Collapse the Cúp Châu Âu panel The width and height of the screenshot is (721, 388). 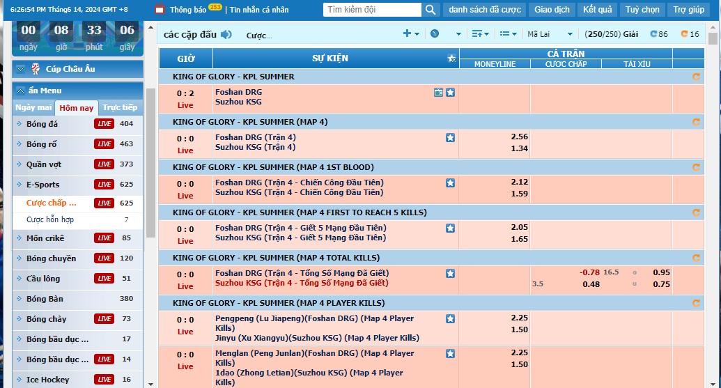(20, 69)
